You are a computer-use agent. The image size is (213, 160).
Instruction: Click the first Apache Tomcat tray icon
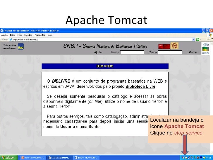point(183,158)
